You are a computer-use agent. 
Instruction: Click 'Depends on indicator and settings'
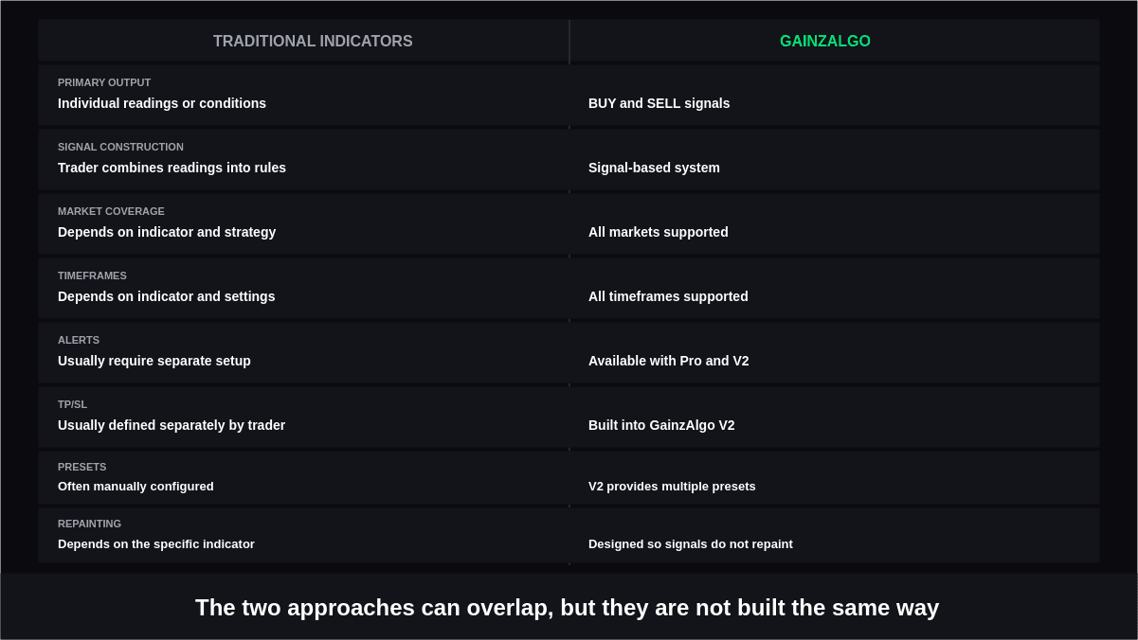tap(167, 296)
